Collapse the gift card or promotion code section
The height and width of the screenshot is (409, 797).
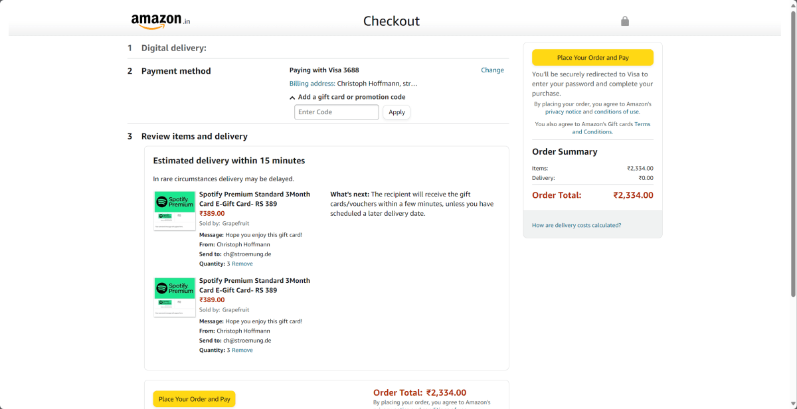pyautogui.click(x=293, y=97)
